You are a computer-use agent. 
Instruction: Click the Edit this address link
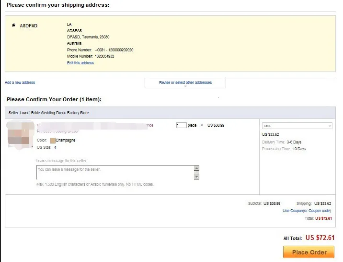tap(80, 63)
